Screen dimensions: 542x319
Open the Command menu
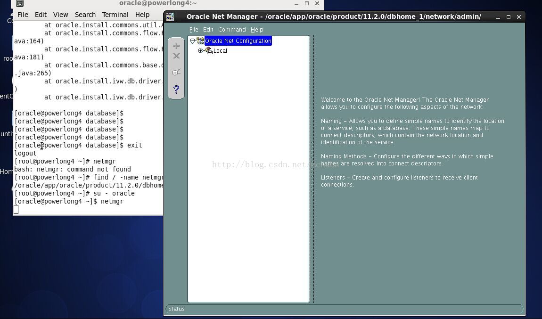232,30
